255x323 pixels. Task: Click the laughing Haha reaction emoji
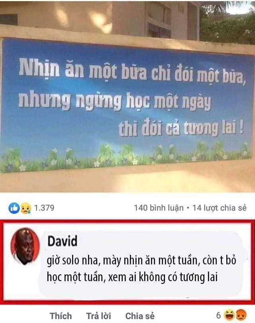(x=229, y=315)
